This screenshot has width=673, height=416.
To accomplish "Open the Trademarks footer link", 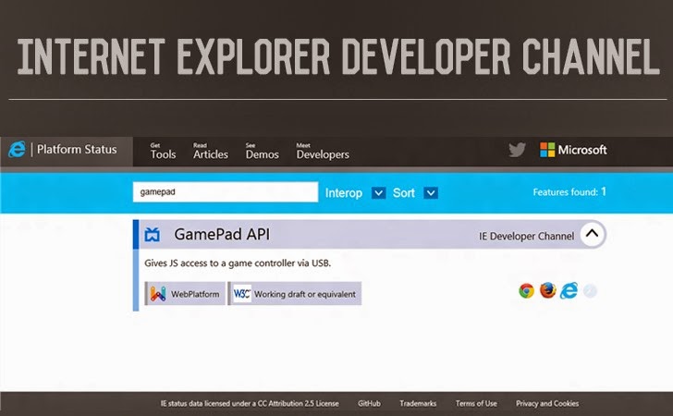I will coord(418,404).
